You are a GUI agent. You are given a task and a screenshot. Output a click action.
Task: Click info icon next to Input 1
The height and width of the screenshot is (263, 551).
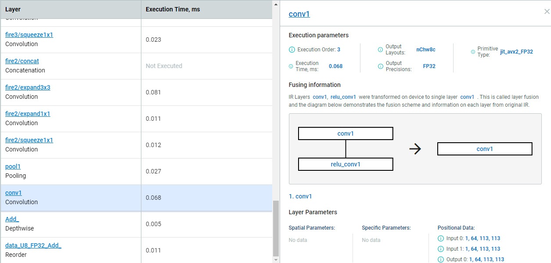pos(441,249)
